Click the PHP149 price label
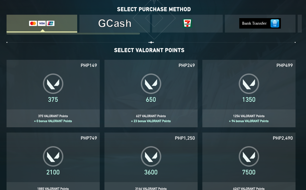This screenshot has height=190, width=306. pos(89,65)
